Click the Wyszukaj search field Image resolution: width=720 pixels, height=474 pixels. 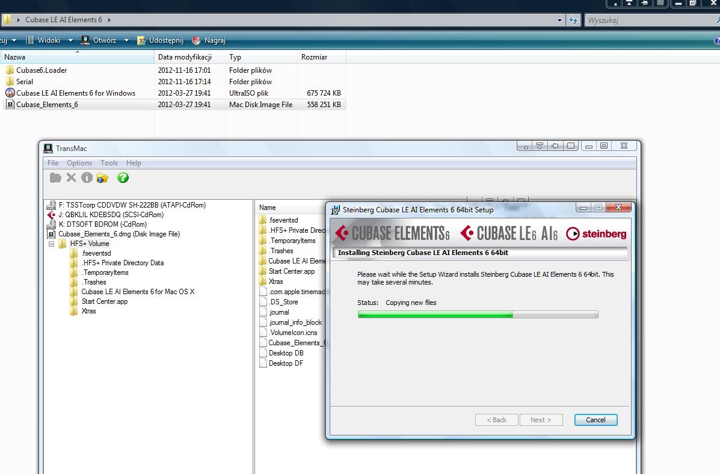(652, 20)
